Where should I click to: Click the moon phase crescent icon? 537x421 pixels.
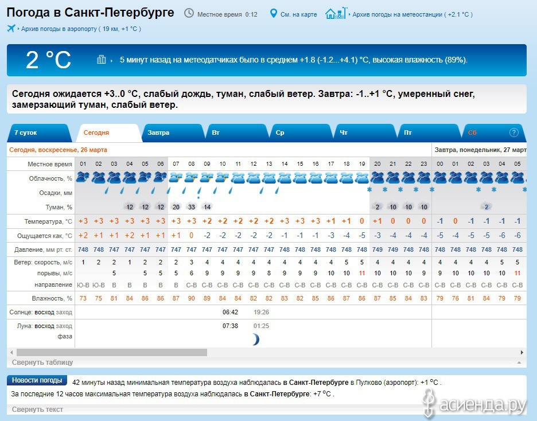[x=255, y=339]
